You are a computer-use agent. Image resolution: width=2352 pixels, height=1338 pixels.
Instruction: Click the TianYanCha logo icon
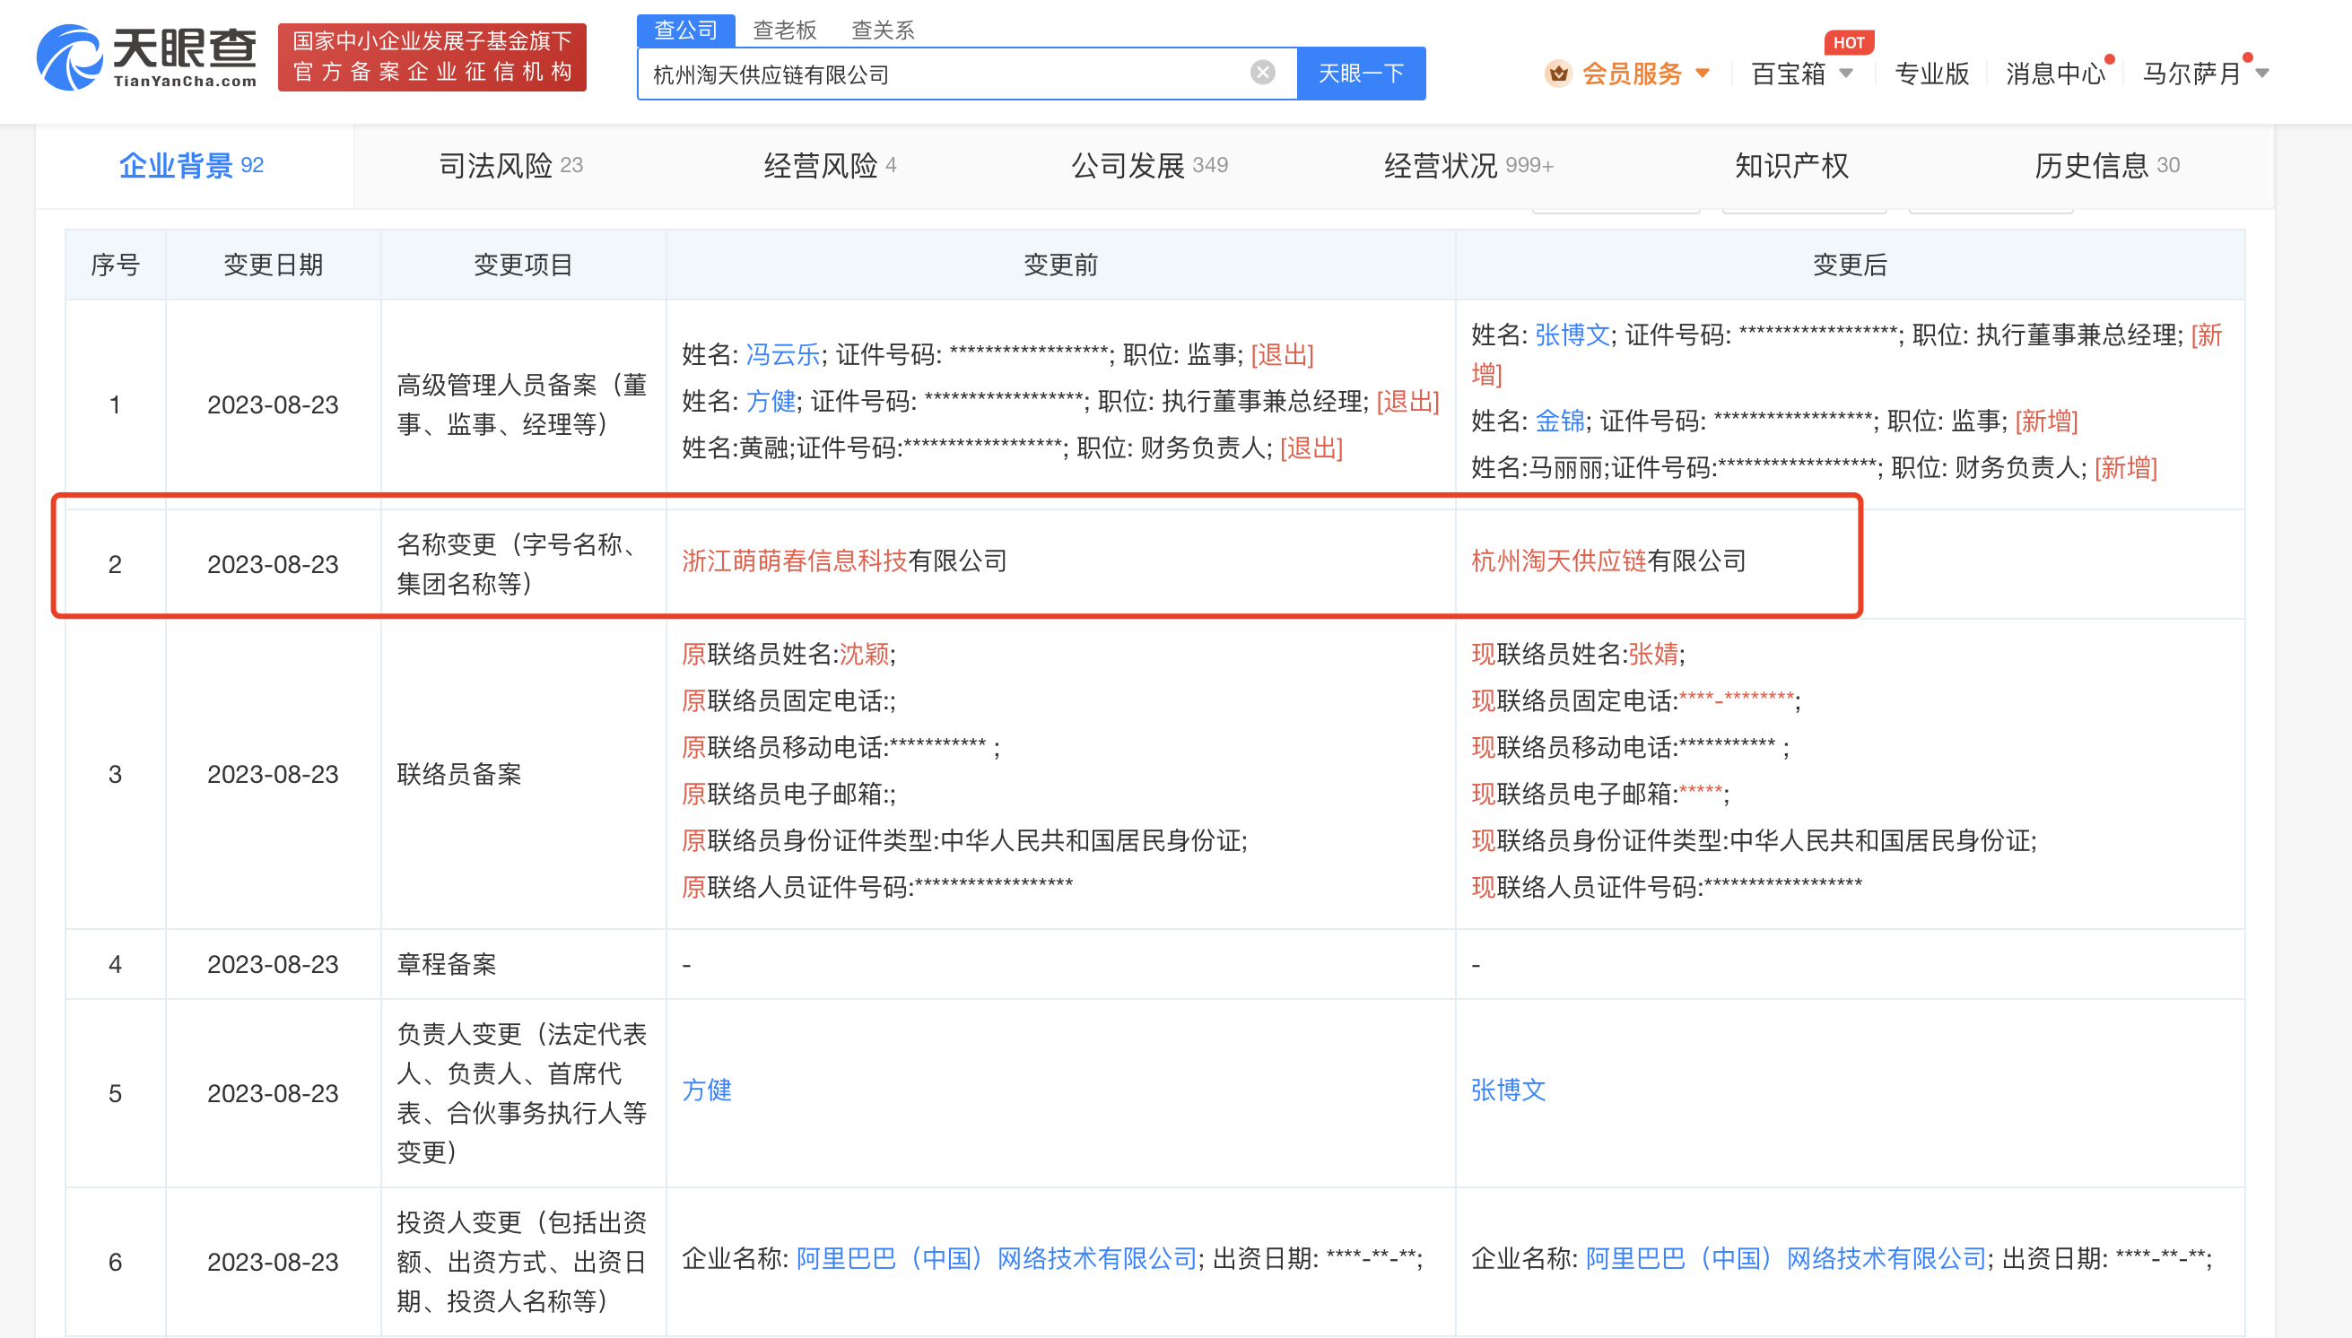click(69, 57)
